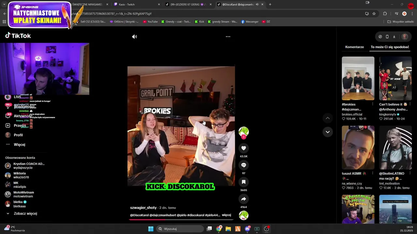The height and width of the screenshot is (234, 417).
Task: Open options for @SkolimLATINO recommendation
Action: pos(410,173)
